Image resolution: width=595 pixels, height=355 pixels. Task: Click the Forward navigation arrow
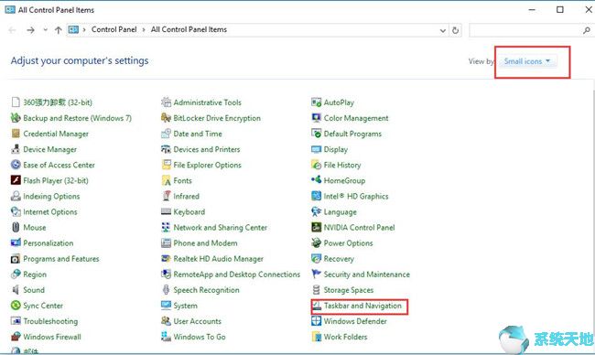[x=30, y=30]
